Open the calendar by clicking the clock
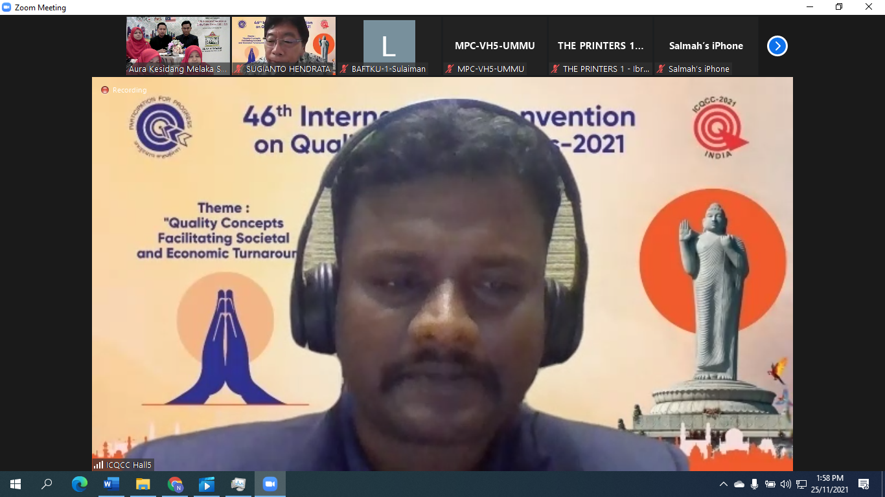This screenshot has width=885, height=497. [x=831, y=484]
